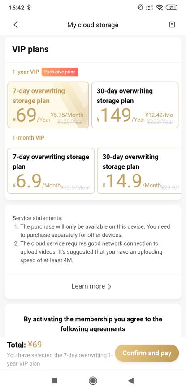Tap the Total ¥69 amount

[x=24, y=345]
